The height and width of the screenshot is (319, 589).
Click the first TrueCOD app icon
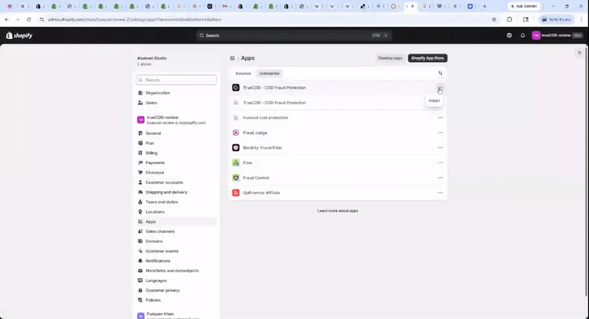click(x=236, y=88)
